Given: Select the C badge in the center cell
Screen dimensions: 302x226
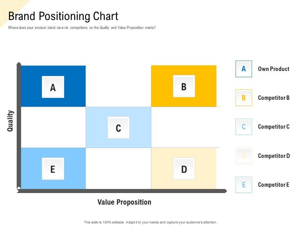Looking at the screenshot, I should click(118, 128).
